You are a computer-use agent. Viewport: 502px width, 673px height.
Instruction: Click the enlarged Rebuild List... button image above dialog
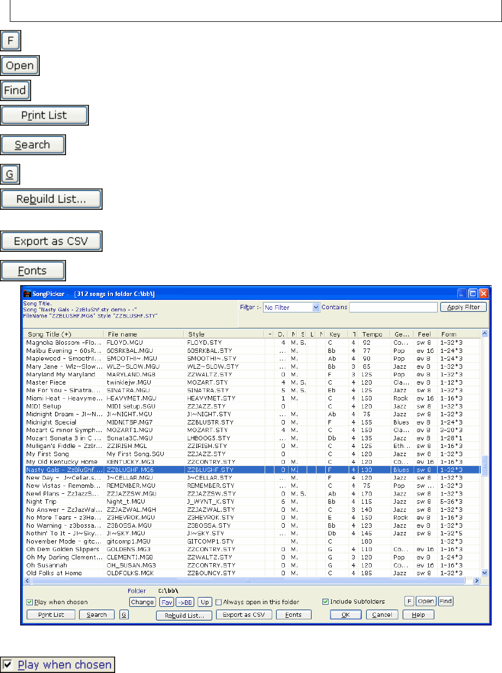click(x=51, y=199)
